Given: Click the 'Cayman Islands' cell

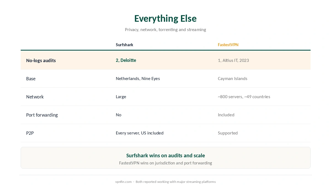Looking at the screenshot, I should [233, 78].
